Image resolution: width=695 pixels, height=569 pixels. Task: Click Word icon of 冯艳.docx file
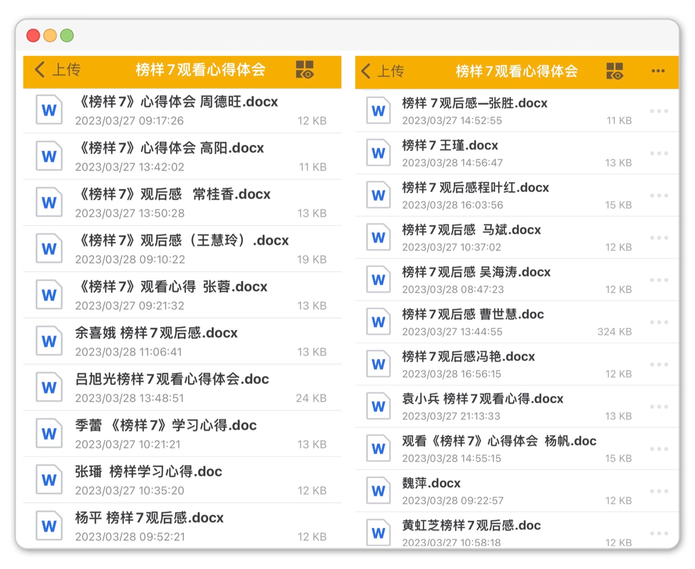click(378, 364)
